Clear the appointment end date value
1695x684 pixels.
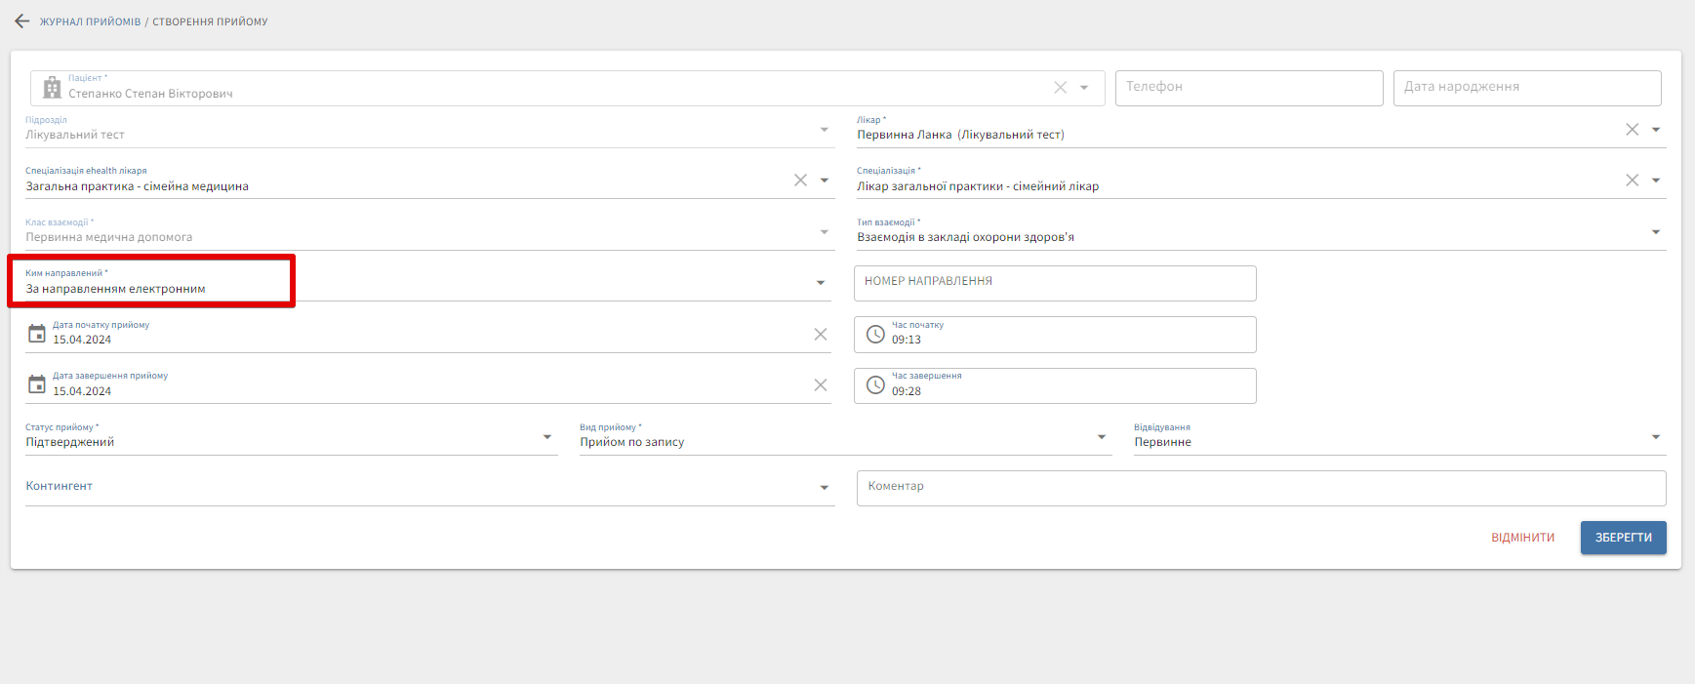(820, 385)
